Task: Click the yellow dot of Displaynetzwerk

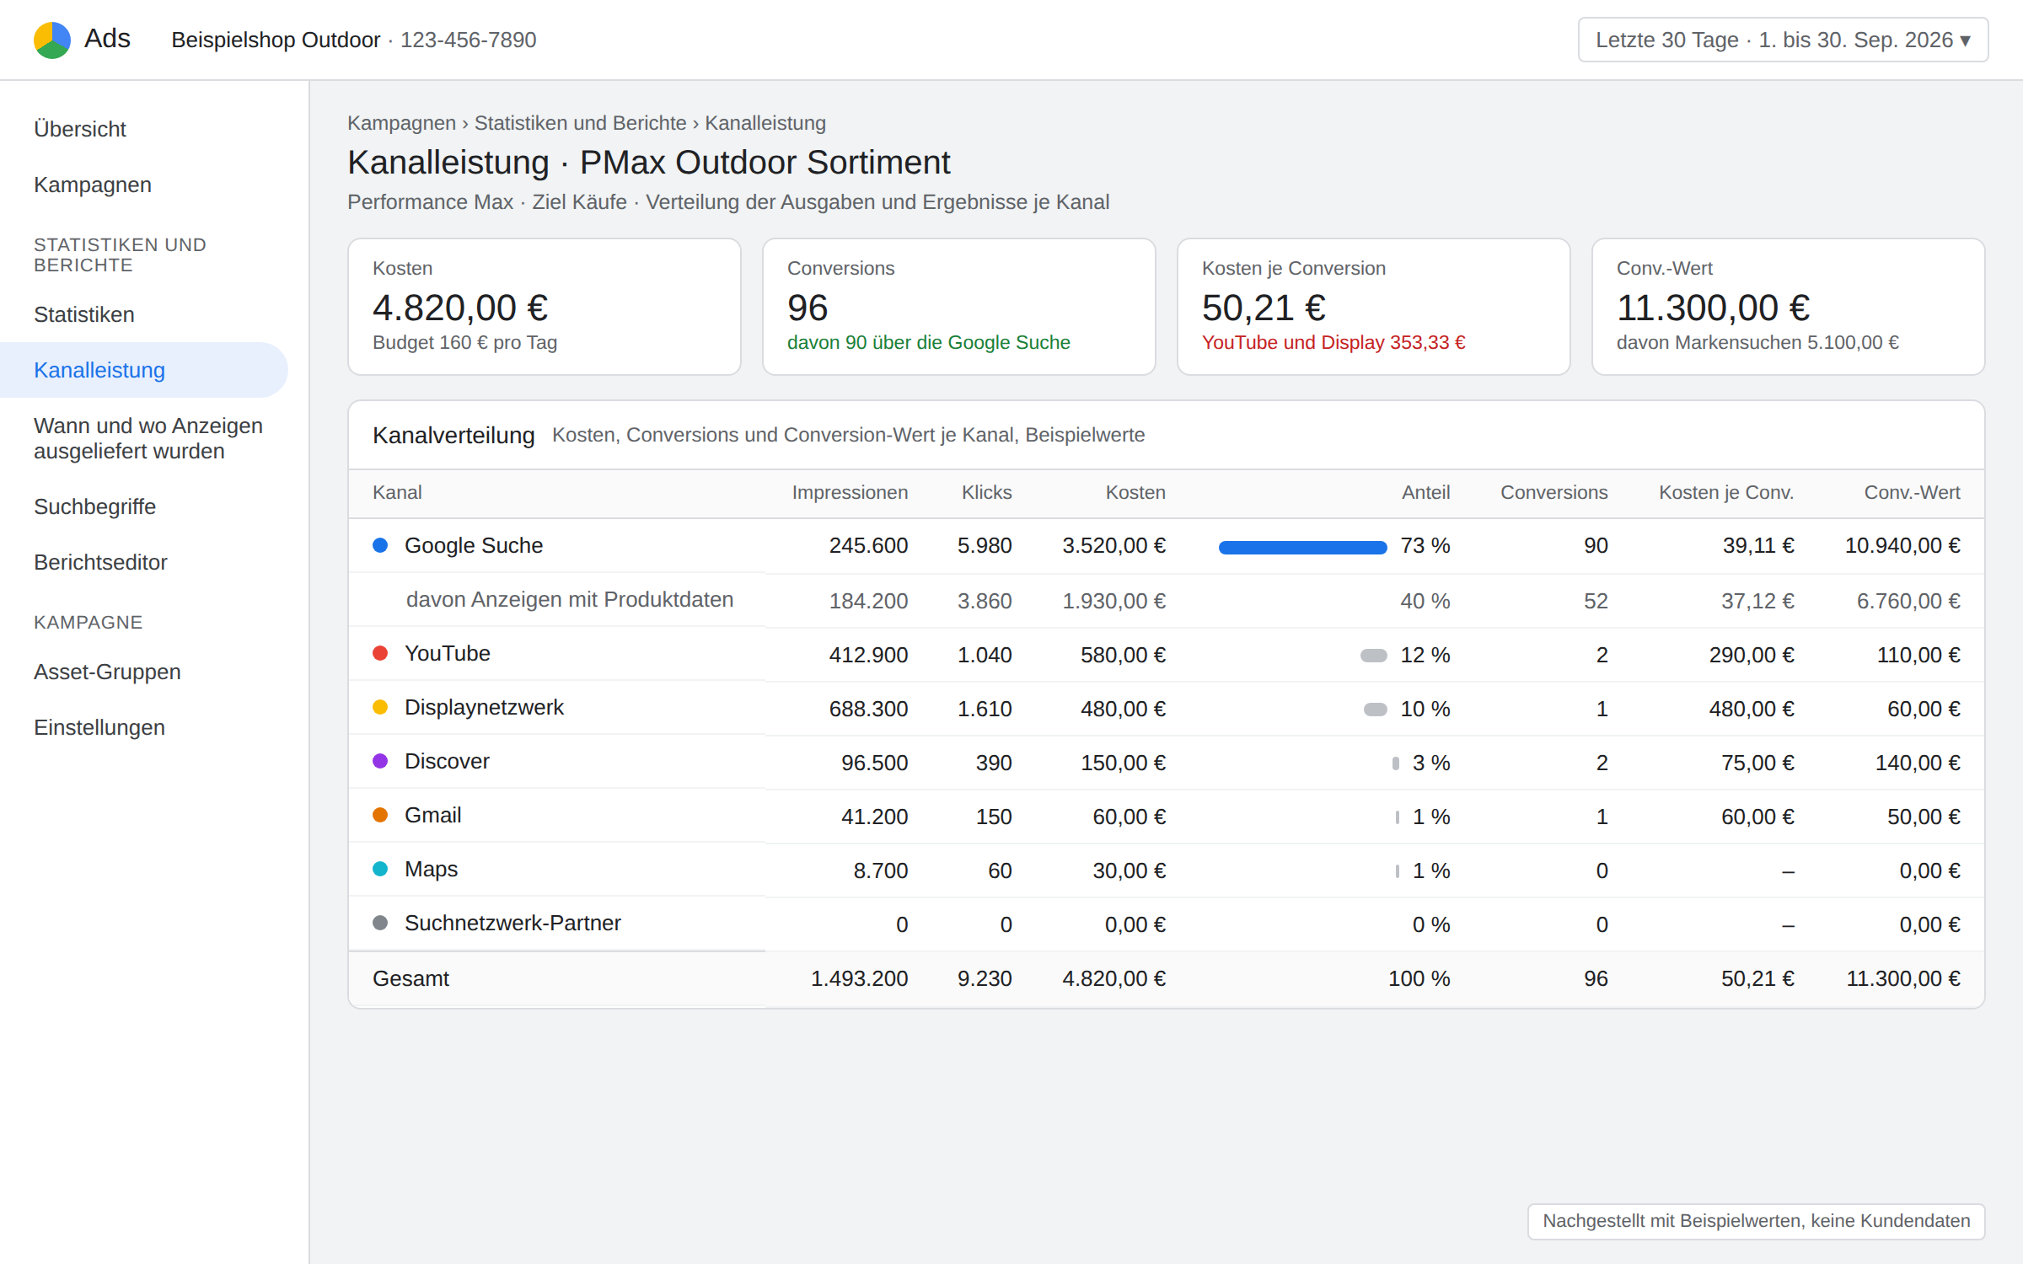Action: point(380,707)
